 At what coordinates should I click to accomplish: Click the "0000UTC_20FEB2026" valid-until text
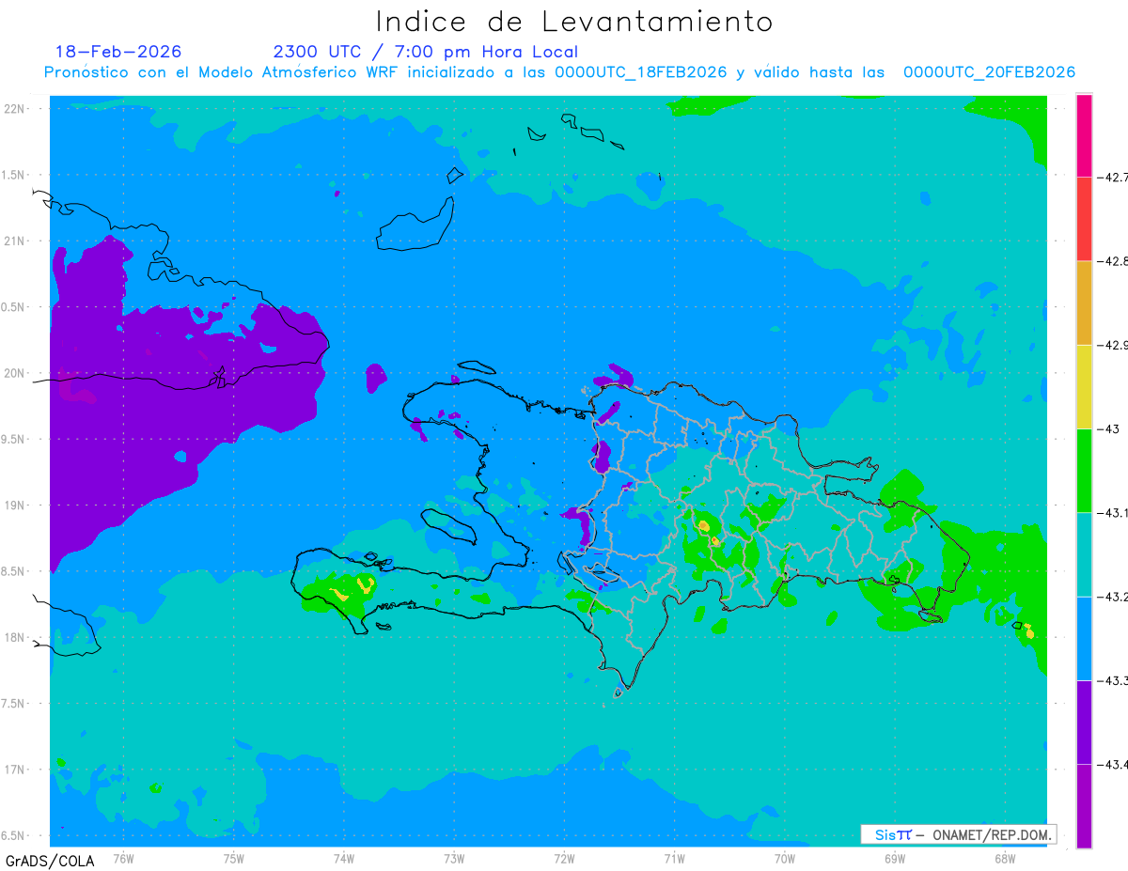989,72
